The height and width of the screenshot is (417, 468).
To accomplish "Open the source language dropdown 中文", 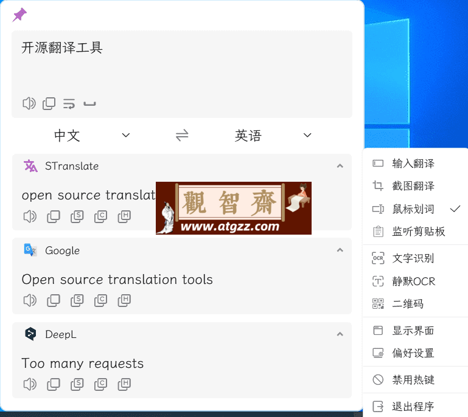I will pos(93,136).
